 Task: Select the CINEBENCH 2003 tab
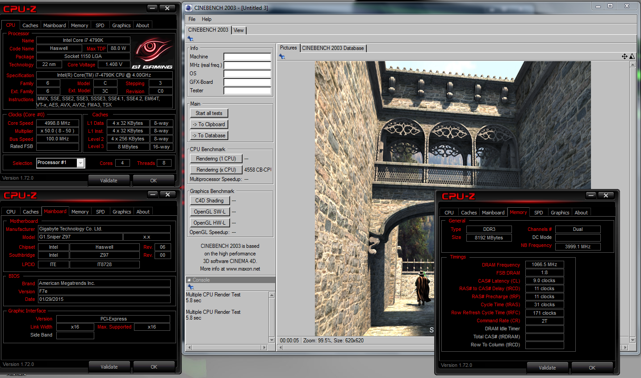pos(208,30)
